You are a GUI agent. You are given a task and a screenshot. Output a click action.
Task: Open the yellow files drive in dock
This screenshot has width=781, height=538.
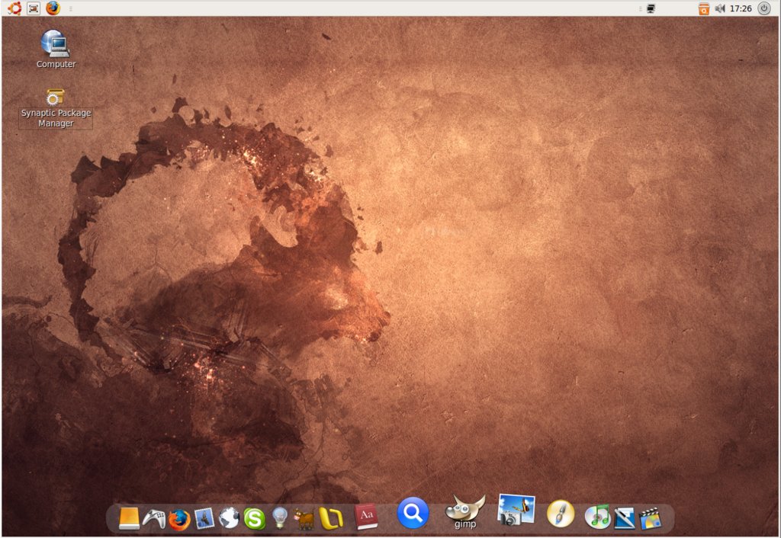coord(130,518)
